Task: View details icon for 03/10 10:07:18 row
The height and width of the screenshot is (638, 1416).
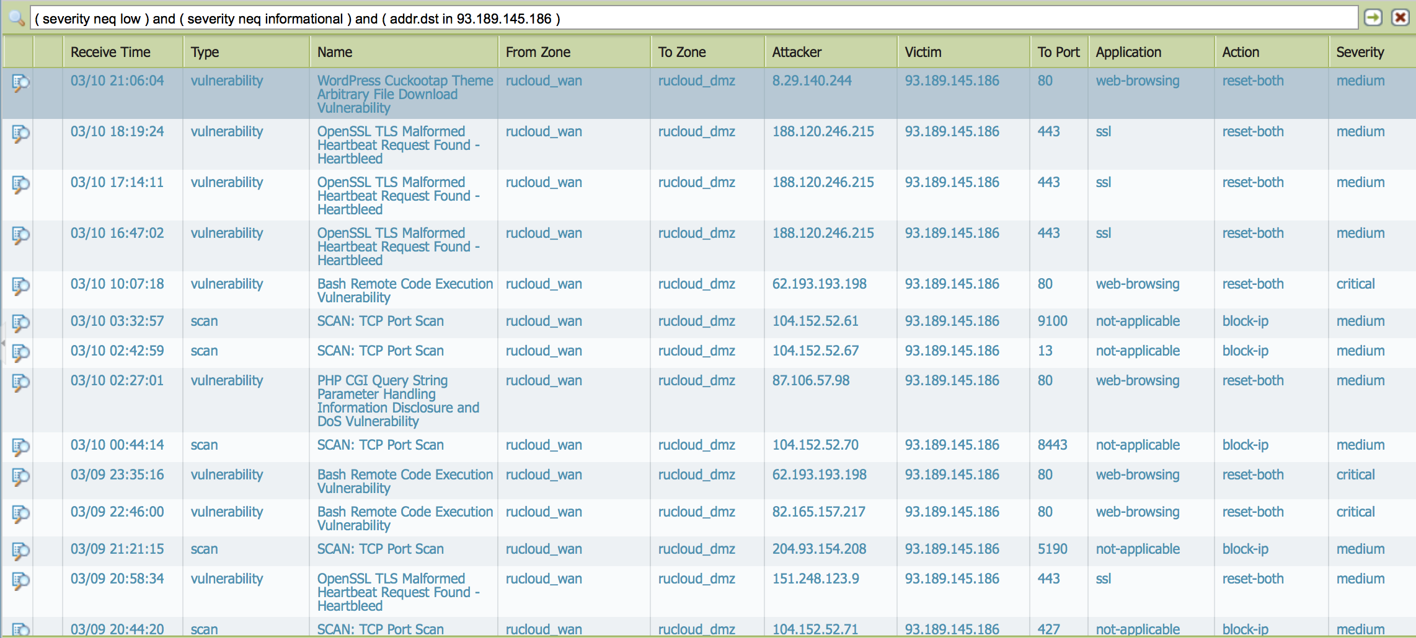Action: pyautogui.click(x=20, y=286)
